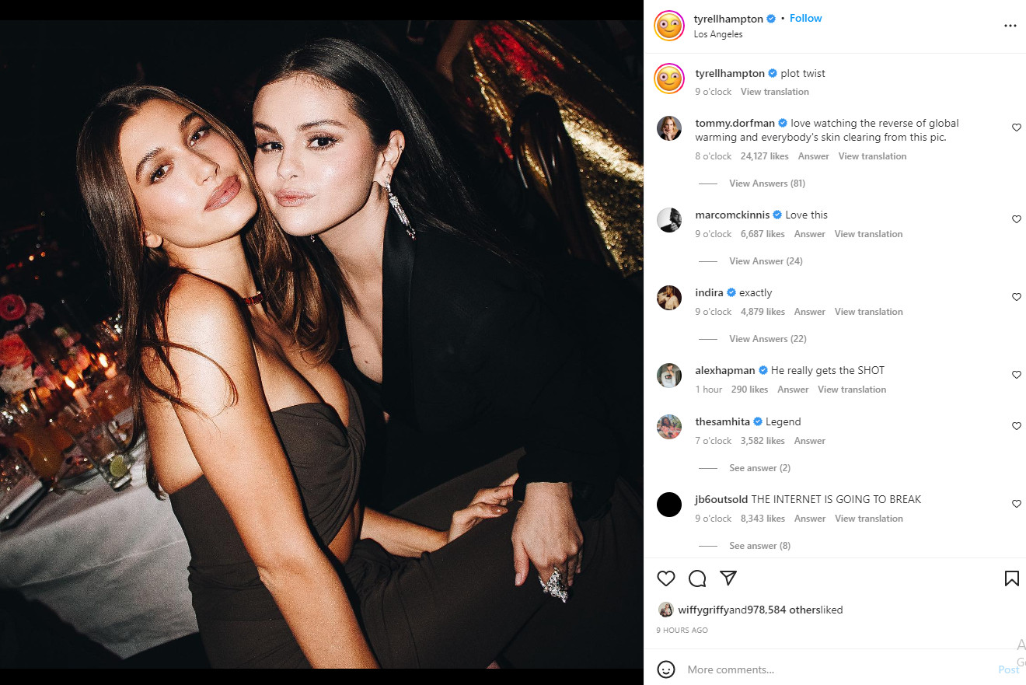The image size is (1026, 685).
Task: Share post via paper plane icon
Action: pos(728,578)
